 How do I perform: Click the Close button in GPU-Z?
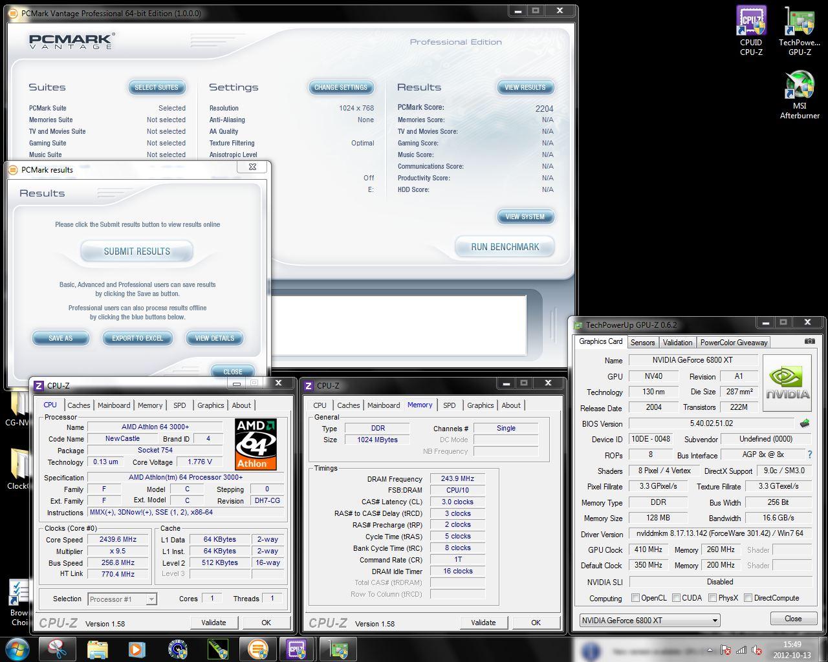click(793, 619)
